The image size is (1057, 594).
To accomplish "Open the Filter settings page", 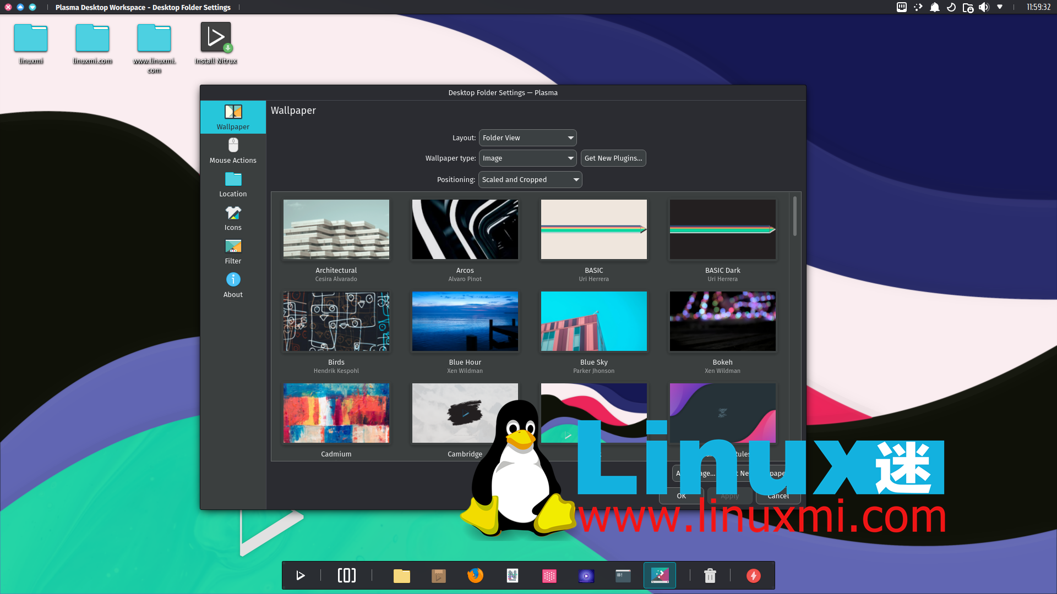I will pyautogui.click(x=233, y=251).
